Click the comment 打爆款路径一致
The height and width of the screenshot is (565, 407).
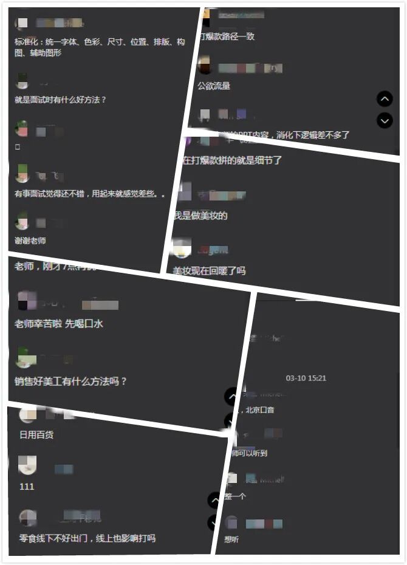pyautogui.click(x=227, y=36)
